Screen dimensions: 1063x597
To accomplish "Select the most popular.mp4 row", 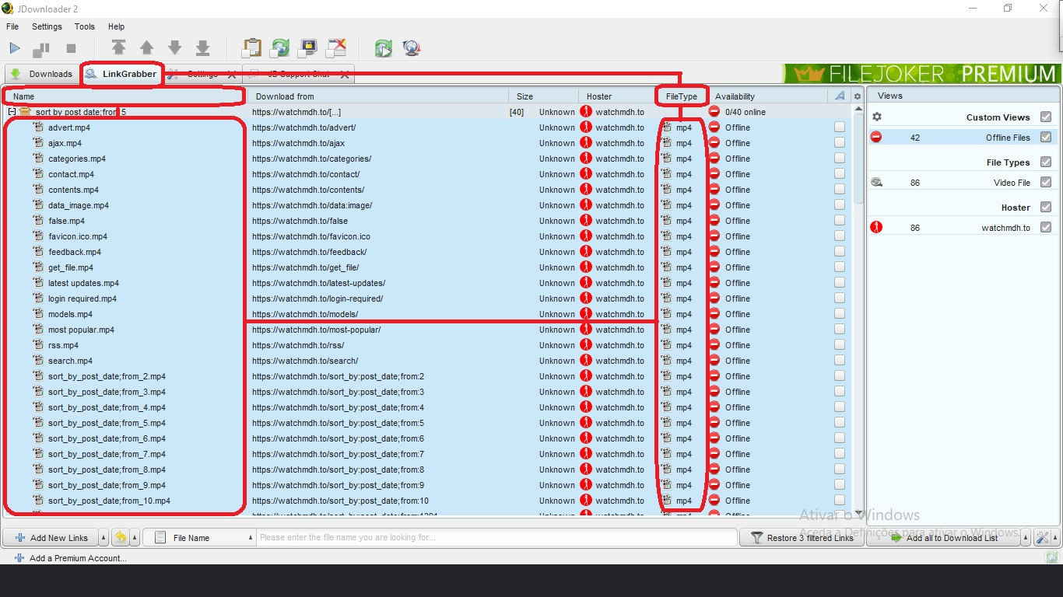I will (x=426, y=330).
